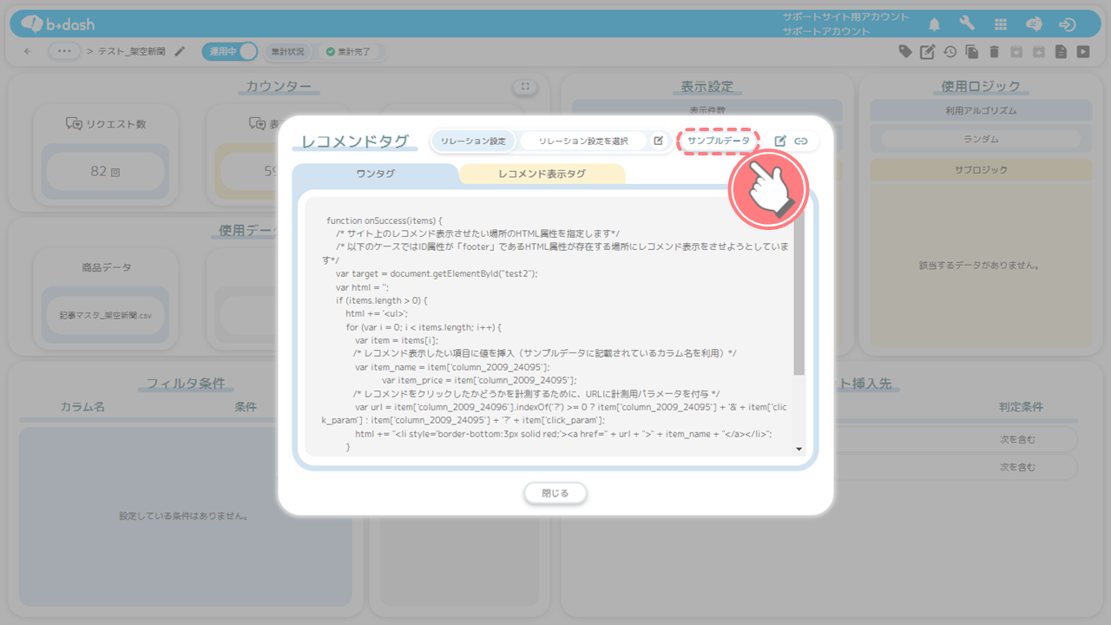Click the 商品データ label

(106, 267)
